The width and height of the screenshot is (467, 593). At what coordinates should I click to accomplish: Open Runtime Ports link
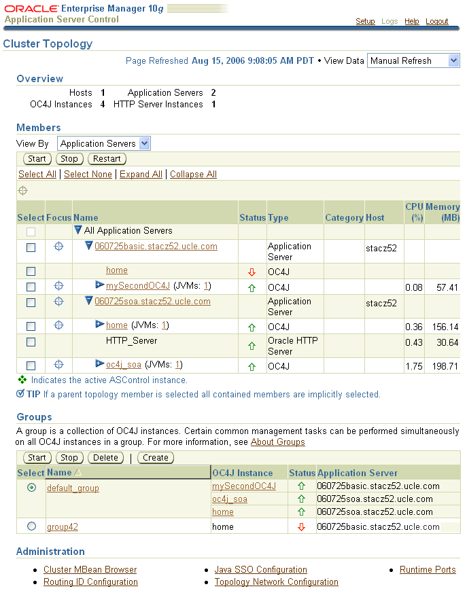click(x=428, y=569)
